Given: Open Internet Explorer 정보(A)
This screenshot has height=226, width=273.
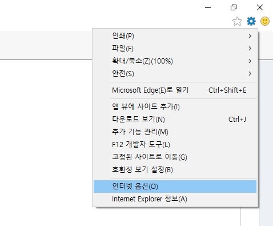Looking at the screenshot, I should 175,199.
